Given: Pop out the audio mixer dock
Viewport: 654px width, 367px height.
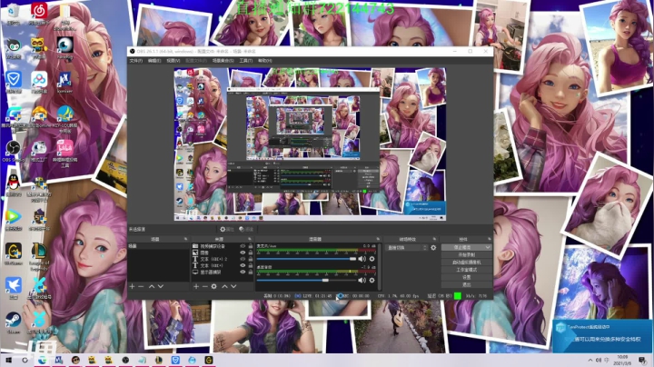Looking at the screenshot, I should coord(378,240).
